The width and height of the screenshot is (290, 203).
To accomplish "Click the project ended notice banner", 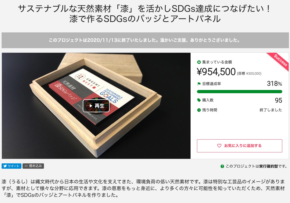I will coord(145,40).
